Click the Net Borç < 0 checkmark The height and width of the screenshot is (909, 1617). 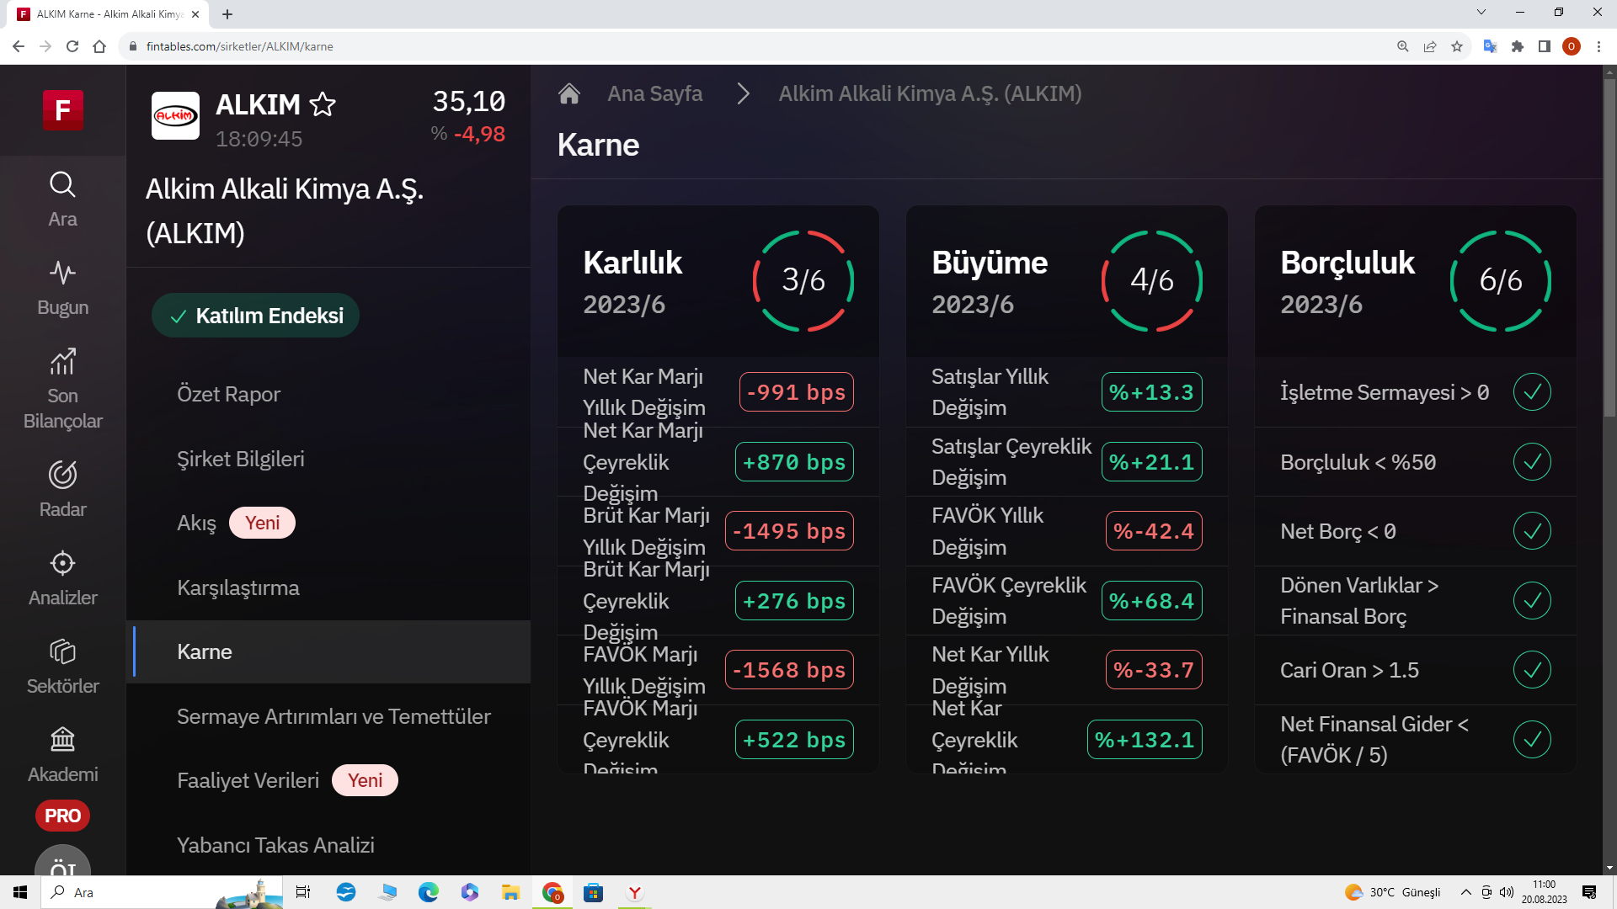(x=1532, y=531)
